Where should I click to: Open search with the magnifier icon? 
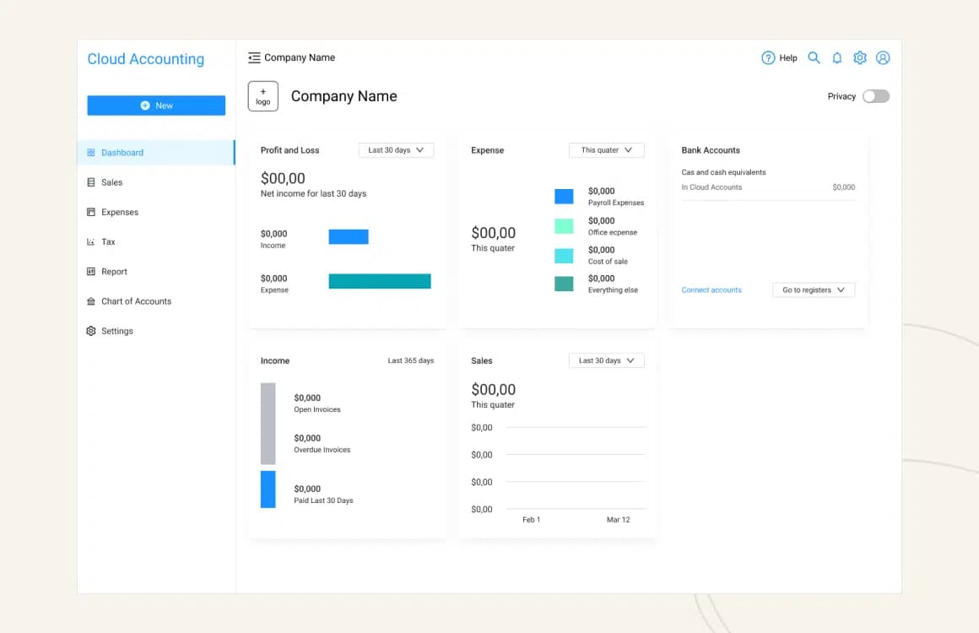point(814,57)
